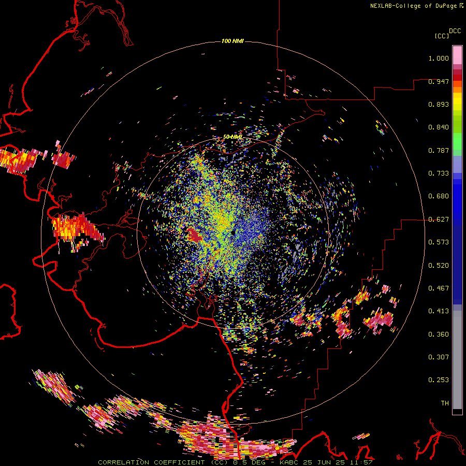
Task: Select the 0.947 scale value
Action: [x=439, y=81]
